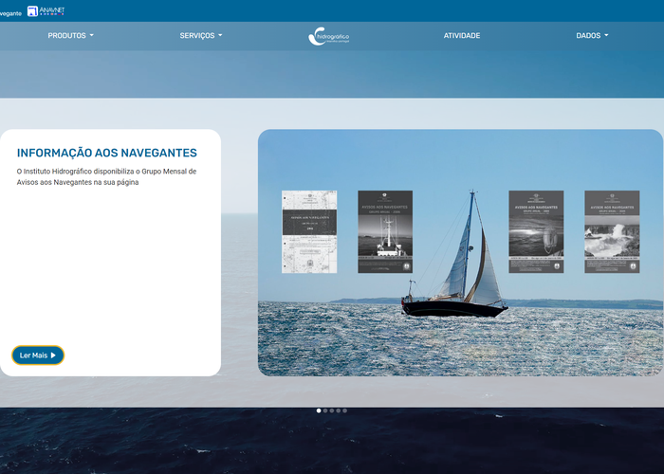Click the crashing waves Avisos cover
Viewport: 664px width, 474px height.
[x=612, y=231]
